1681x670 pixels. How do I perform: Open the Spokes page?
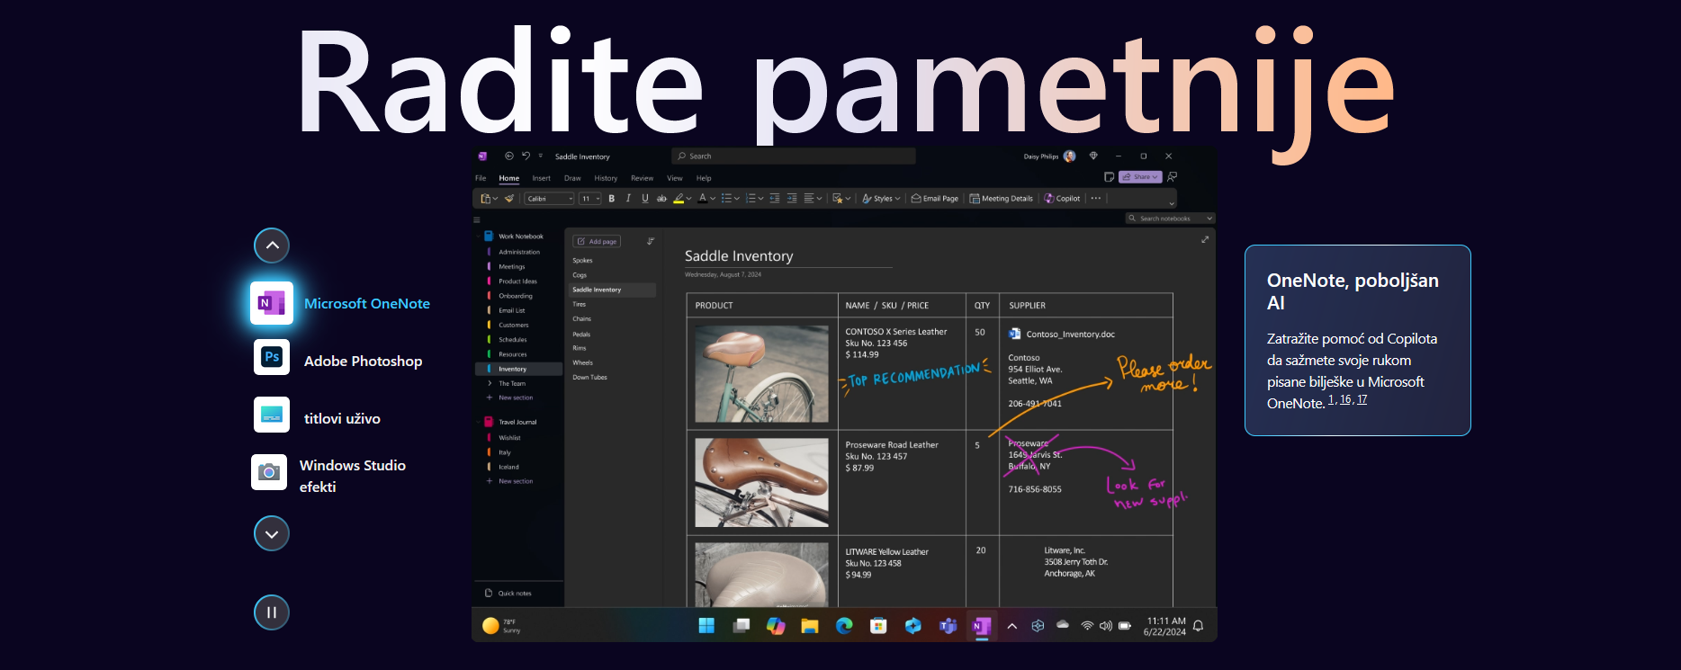(582, 261)
